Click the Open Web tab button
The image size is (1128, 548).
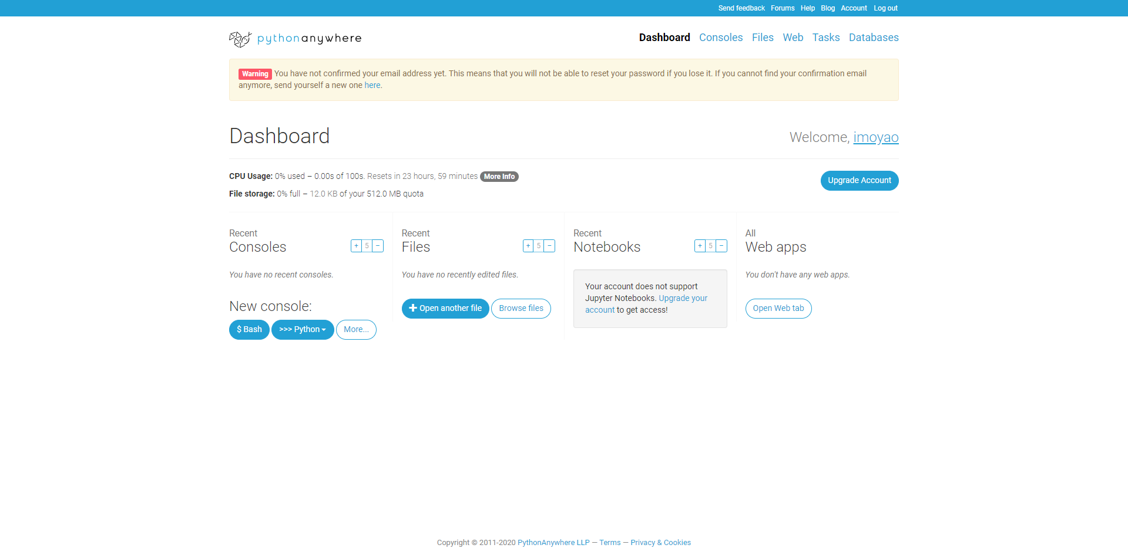pos(778,309)
